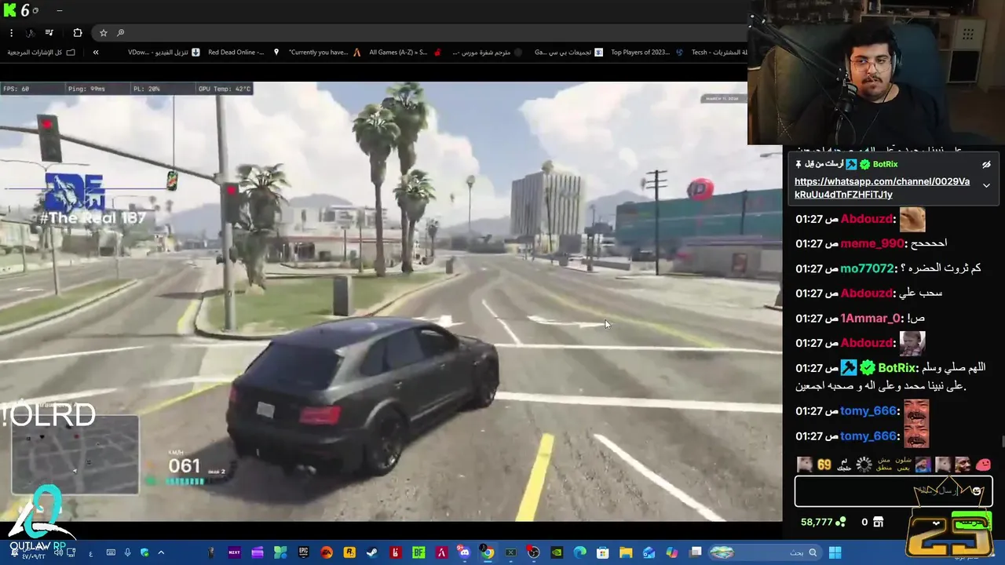Screen dimensions: 1005x565
Task: Click the Kick logo in the browser title bar
Action: [9, 10]
